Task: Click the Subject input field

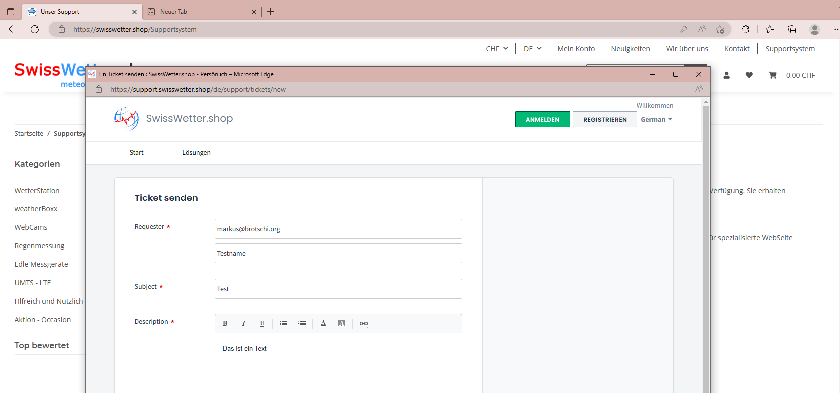Action: (x=338, y=289)
